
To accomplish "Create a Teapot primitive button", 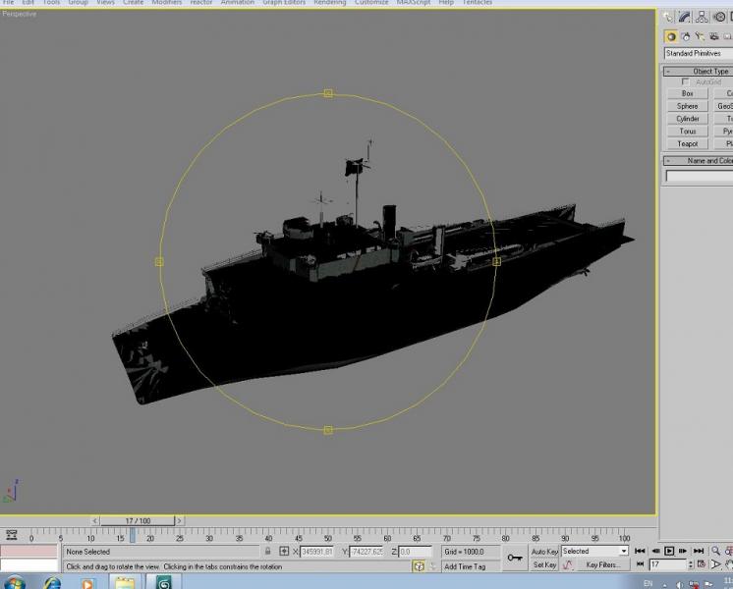I will pos(688,144).
